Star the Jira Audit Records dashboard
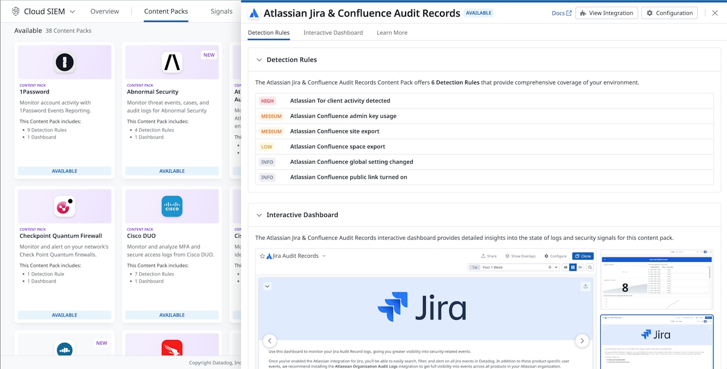 [x=262, y=256]
